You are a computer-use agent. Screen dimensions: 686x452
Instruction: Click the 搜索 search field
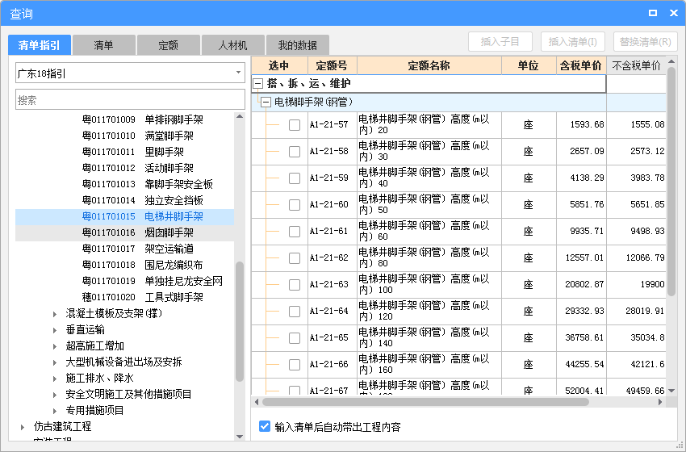click(131, 100)
